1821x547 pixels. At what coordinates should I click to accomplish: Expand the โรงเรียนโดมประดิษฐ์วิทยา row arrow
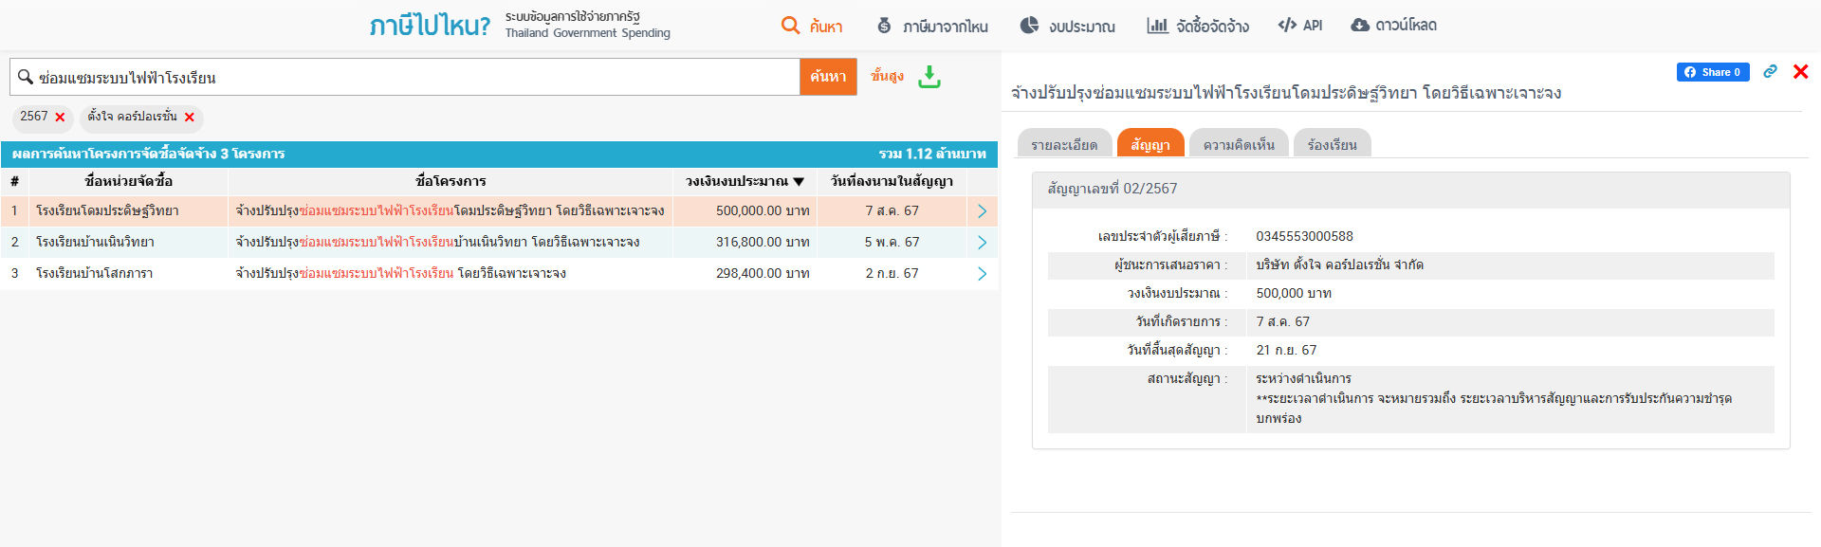pos(982,211)
